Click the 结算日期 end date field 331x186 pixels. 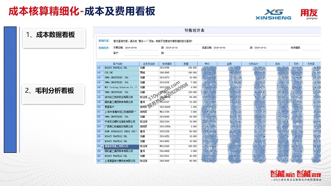click(270, 48)
